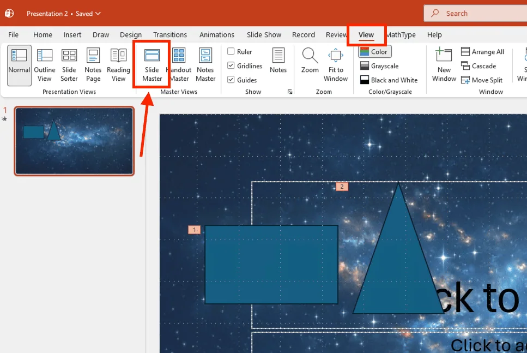Open the Insert tab

pyautogui.click(x=72, y=35)
